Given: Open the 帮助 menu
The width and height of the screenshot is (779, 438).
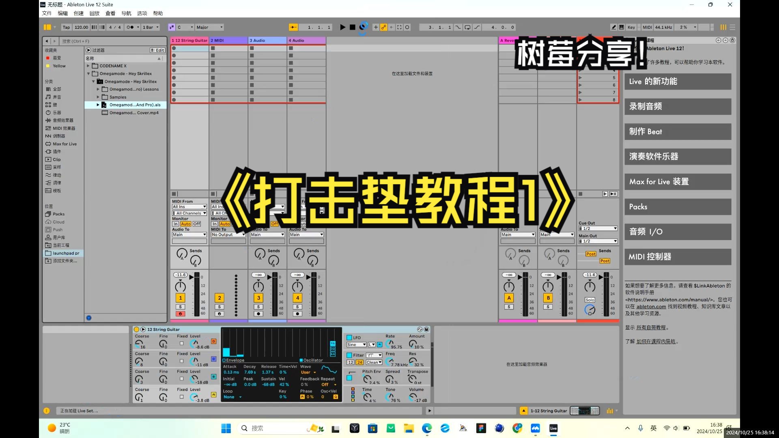Looking at the screenshot, I should [x=158, y=13].
